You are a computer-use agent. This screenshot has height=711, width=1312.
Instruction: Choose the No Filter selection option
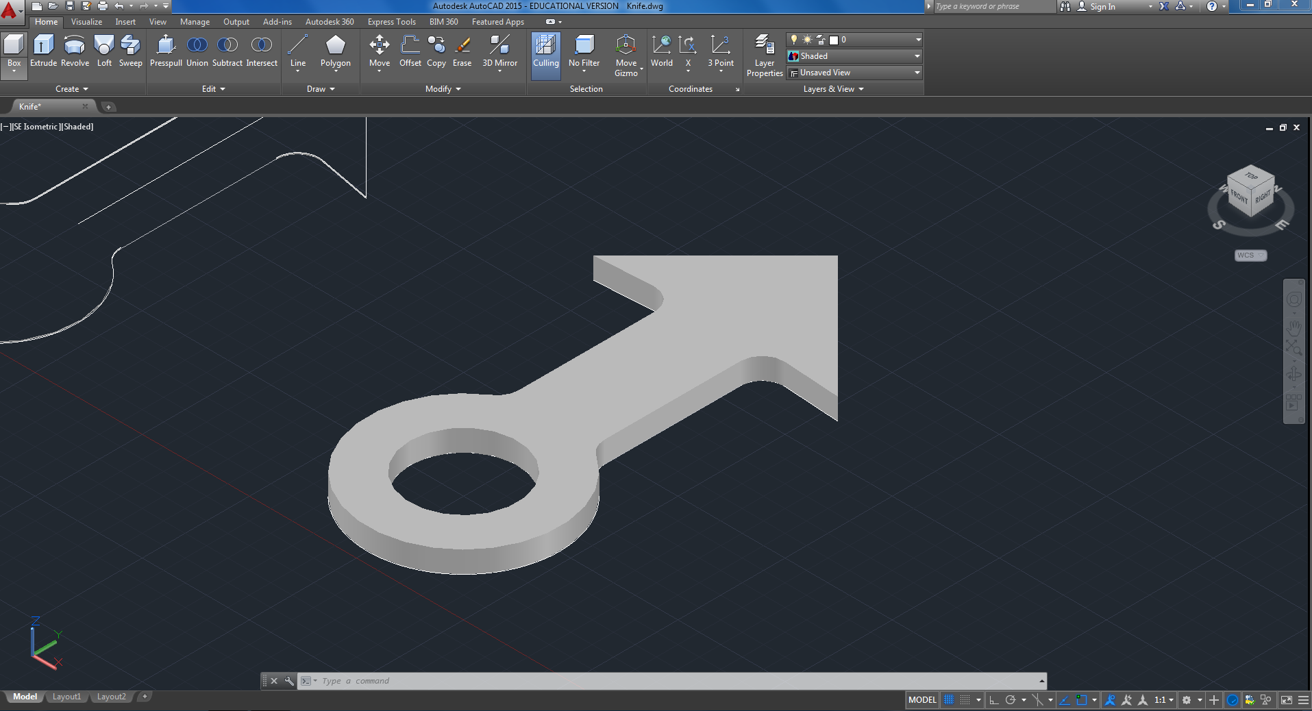tap(584, 52)
